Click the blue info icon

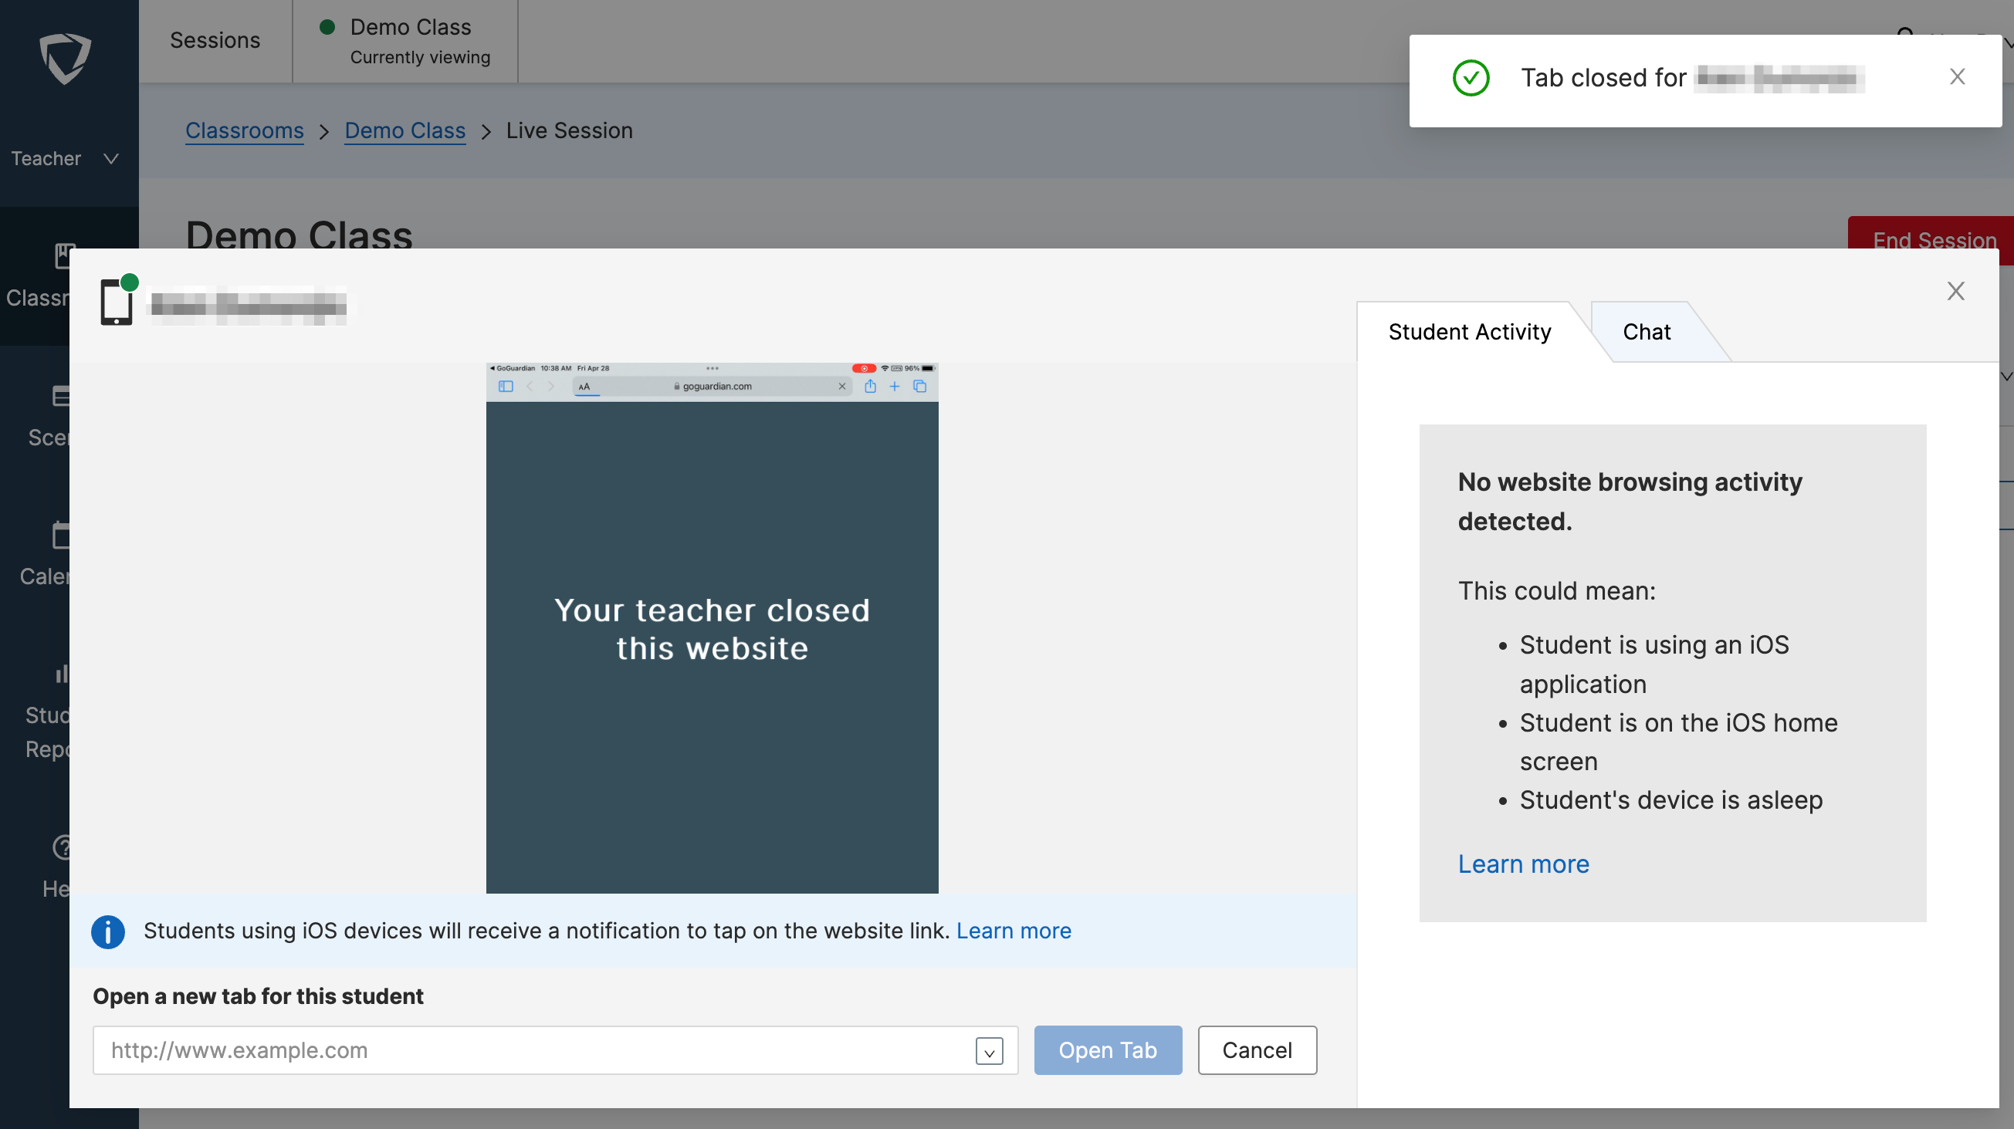point(108,931)
